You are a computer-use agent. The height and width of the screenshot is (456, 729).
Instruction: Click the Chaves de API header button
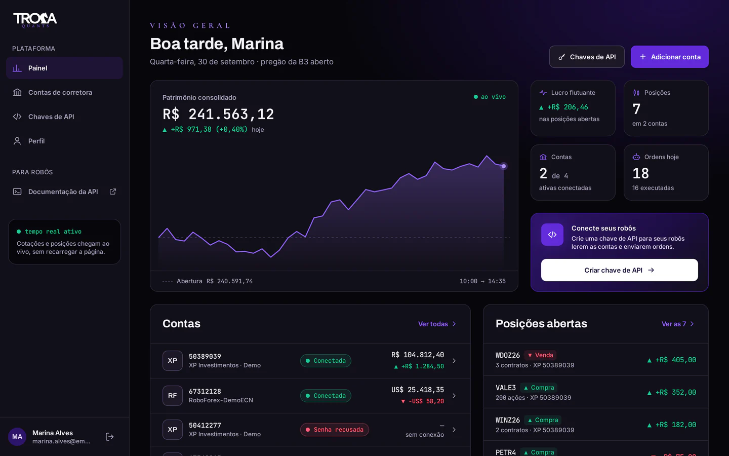coord(587,57)
